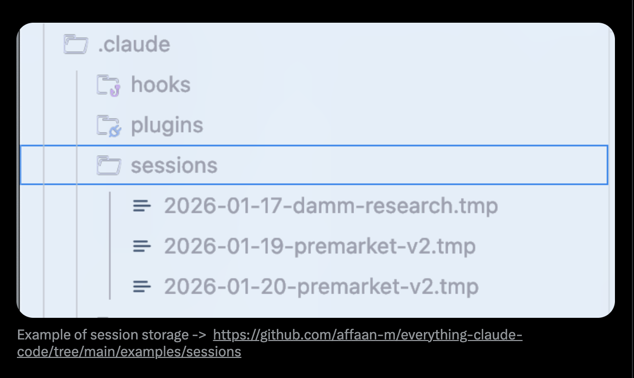Click the open sessions folder icon
Screen dimensions: 634x378
[108, 166]
